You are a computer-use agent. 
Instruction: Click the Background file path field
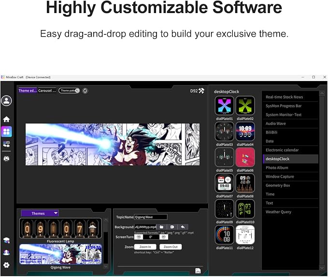(x=145, y=227)
